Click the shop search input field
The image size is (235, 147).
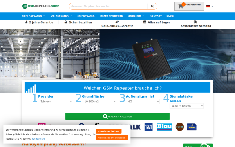108,6
